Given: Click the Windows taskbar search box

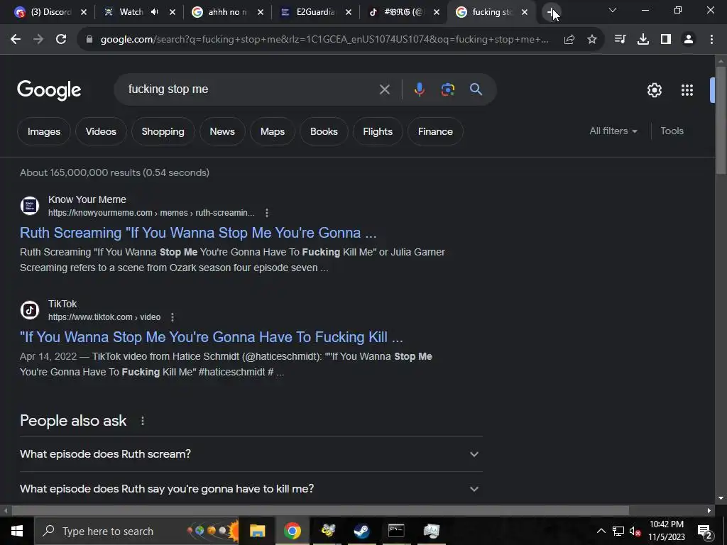Looking at the screenshot, I should 137,531.
